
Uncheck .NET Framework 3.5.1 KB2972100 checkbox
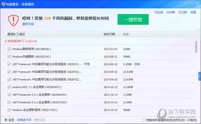(x=9, y=102)
